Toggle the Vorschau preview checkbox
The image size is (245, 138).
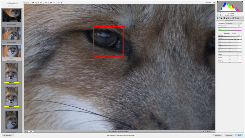pos(206,3)
